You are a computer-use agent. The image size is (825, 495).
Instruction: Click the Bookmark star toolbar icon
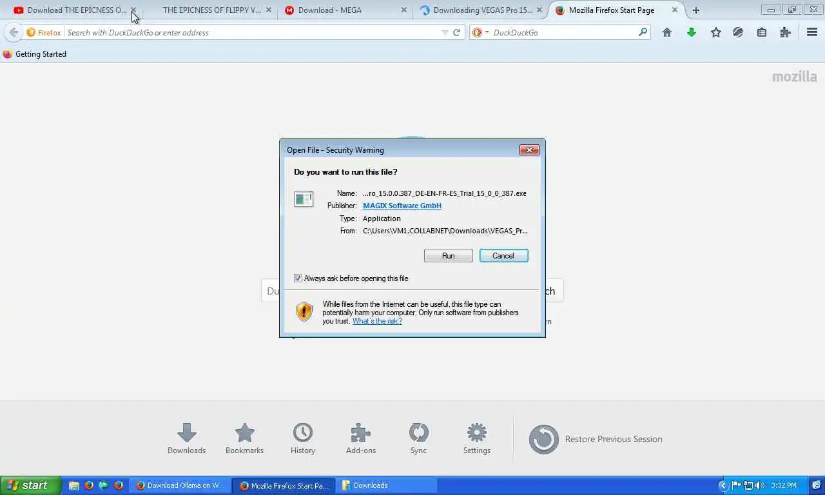tap(715, 32)
